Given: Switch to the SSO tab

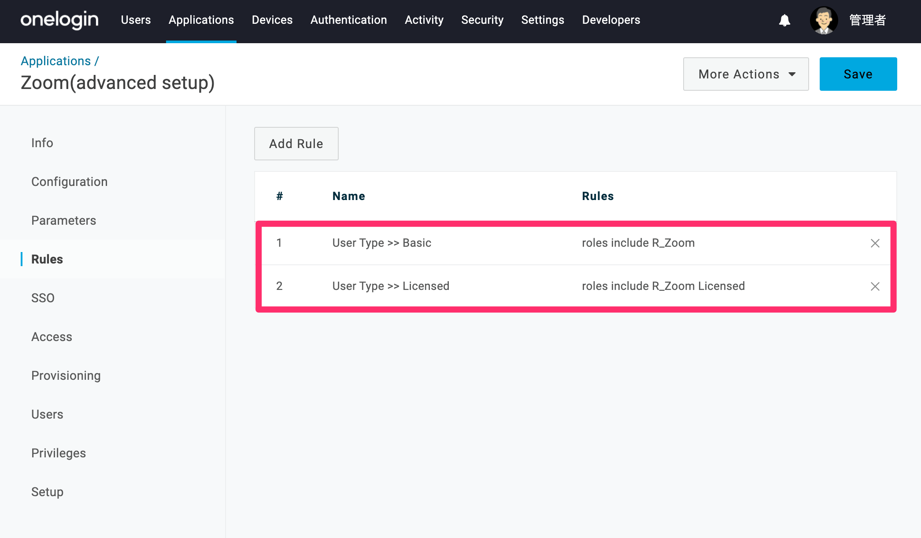Looking at the screenshot, I should (x=43, y=298).
